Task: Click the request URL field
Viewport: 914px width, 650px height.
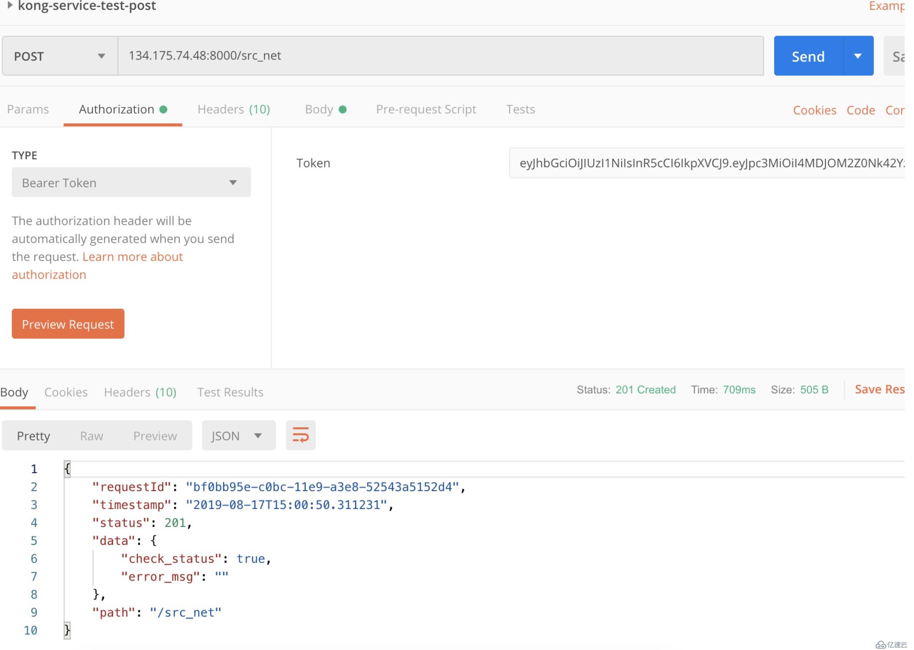Action: (x=440, y=56)
